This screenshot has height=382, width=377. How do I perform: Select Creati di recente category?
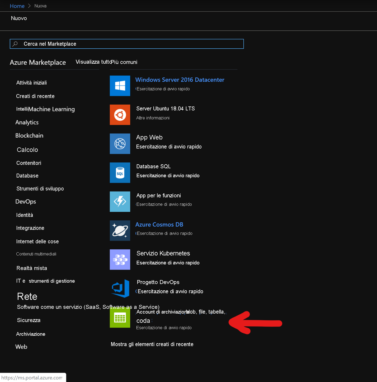click(35, 96)
